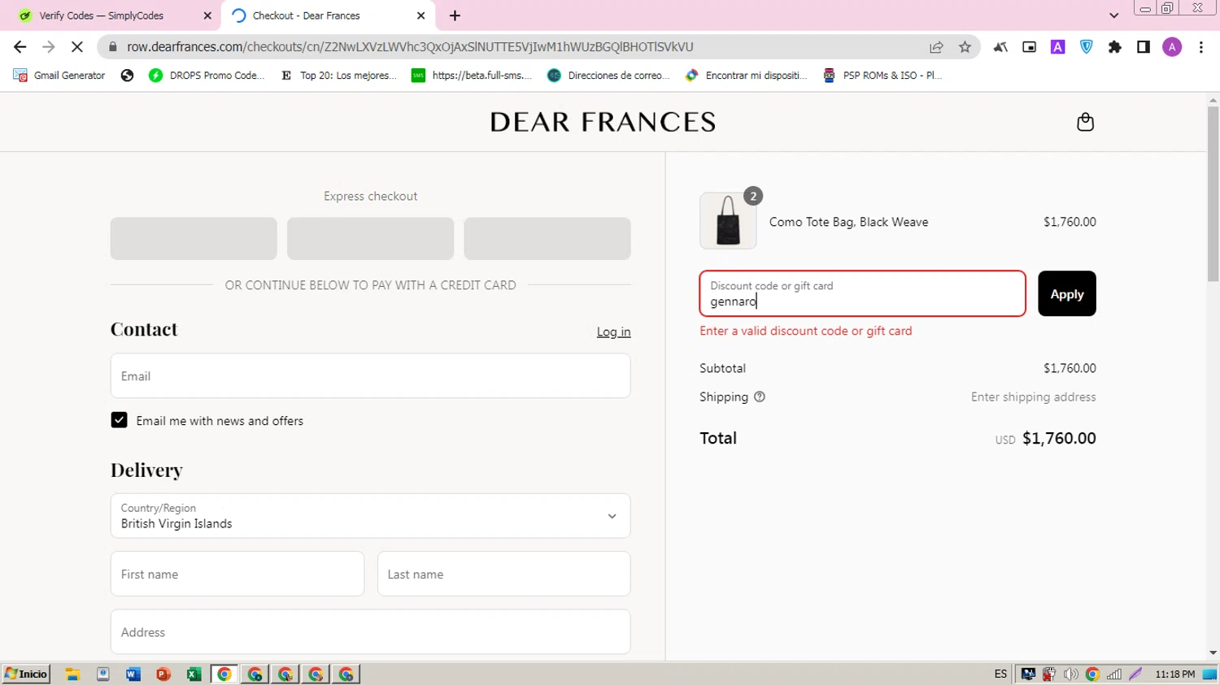This screenshot has height=685, width=1220.
Task: Click the ES language indicator
Action: point(1000,674)
